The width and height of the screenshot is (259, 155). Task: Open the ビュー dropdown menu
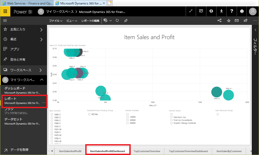[72, 21]
